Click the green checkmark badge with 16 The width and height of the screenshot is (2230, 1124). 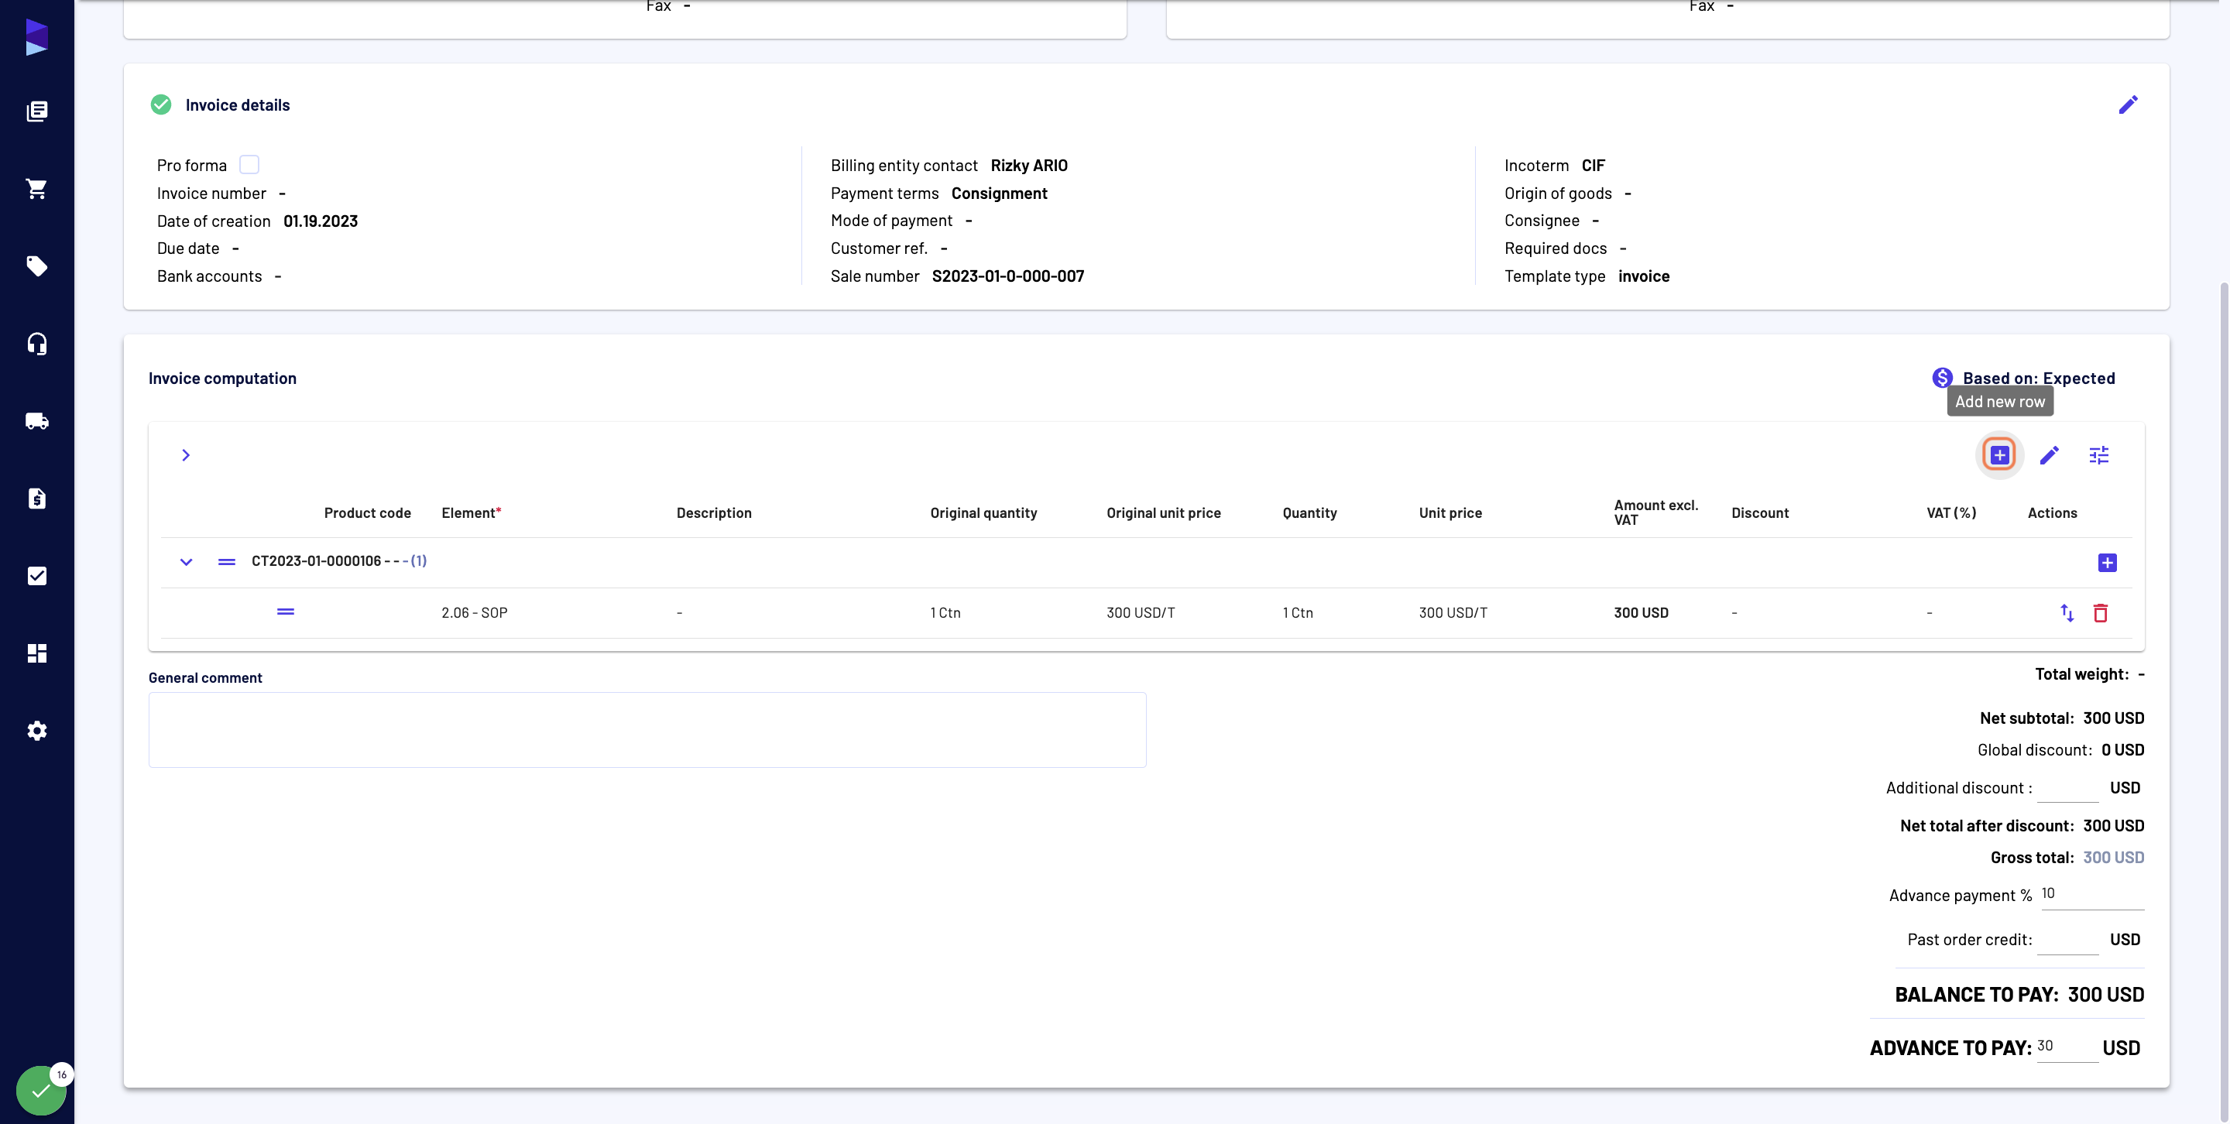41,1090
